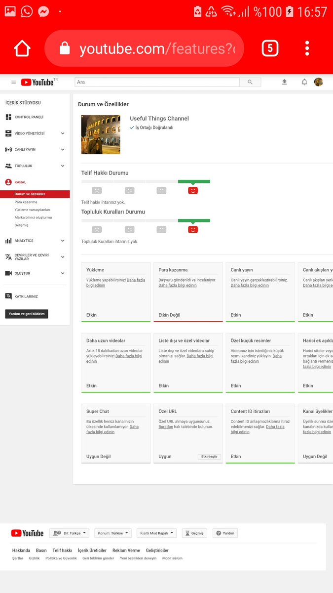
Task: Click the Kontrol Paneli dashboard icon
Action: click(8, 117)
